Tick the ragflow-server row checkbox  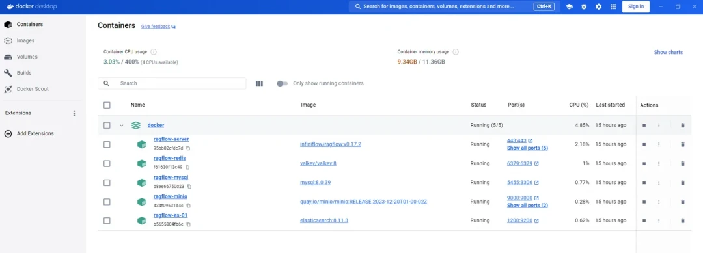tap(107, 144)
